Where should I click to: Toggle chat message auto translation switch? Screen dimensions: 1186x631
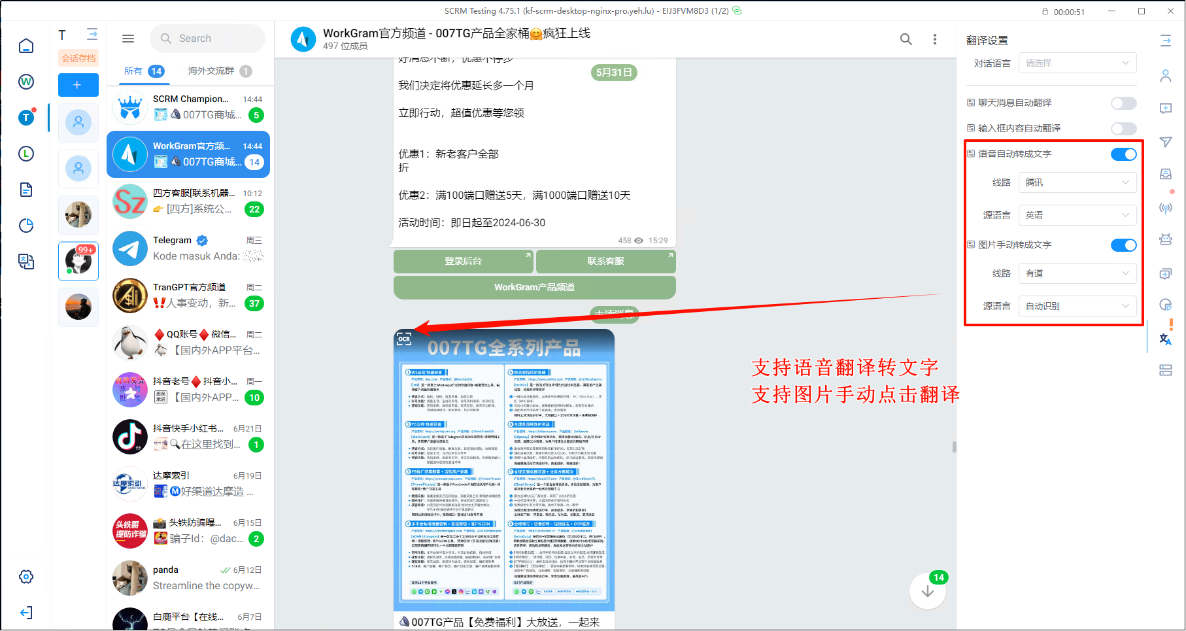tap(1123, 103)
